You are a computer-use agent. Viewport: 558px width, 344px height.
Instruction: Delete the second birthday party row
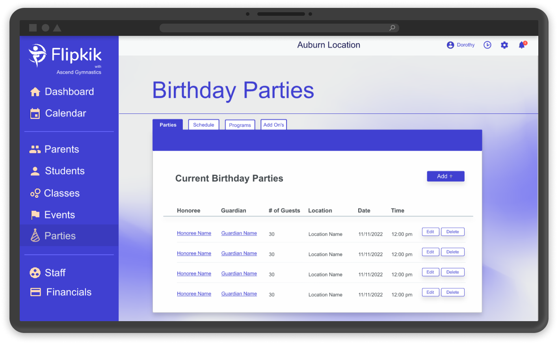(x=453, y=252)
